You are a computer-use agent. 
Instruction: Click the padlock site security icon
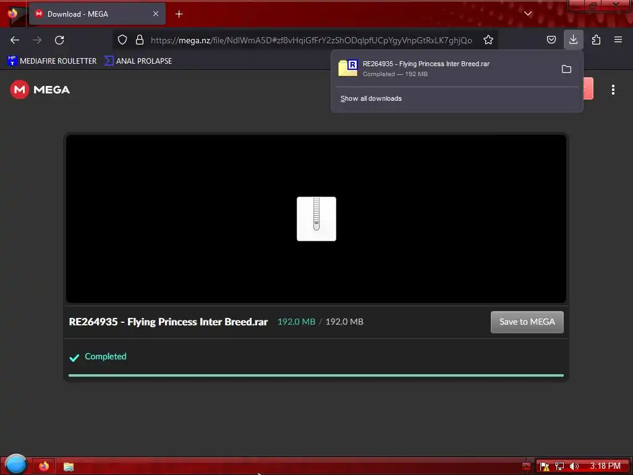140,40
